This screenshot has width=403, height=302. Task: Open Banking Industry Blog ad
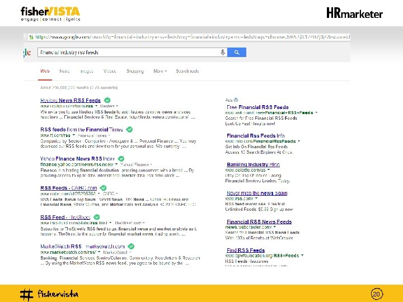(253, 164)
